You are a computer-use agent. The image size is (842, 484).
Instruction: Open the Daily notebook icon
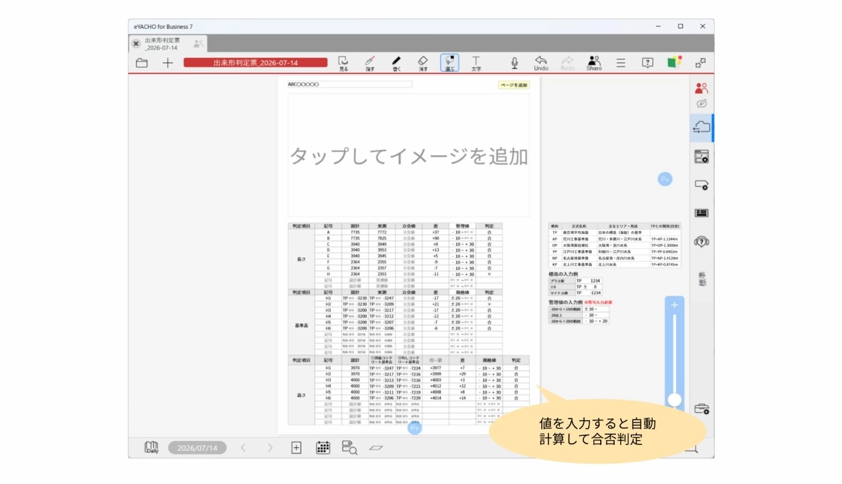click(x=152, y=447)
